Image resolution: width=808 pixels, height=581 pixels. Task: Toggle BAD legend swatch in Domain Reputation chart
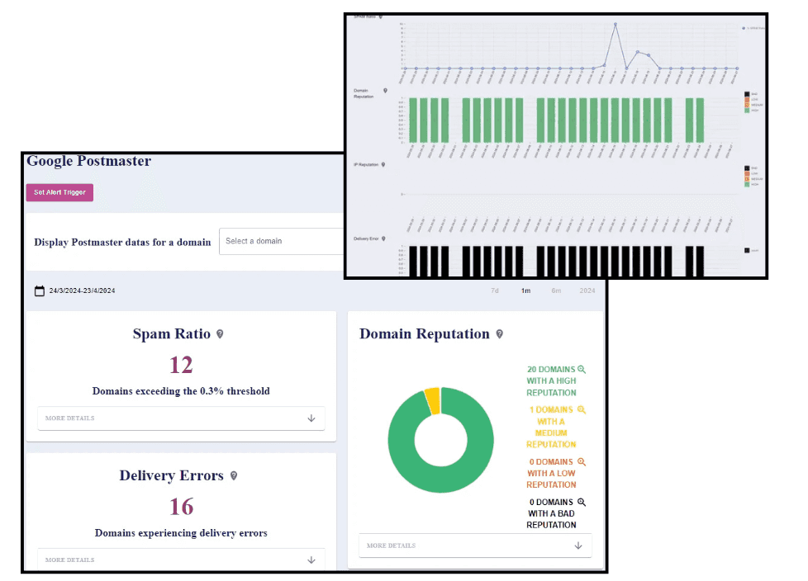coord(747,94)
